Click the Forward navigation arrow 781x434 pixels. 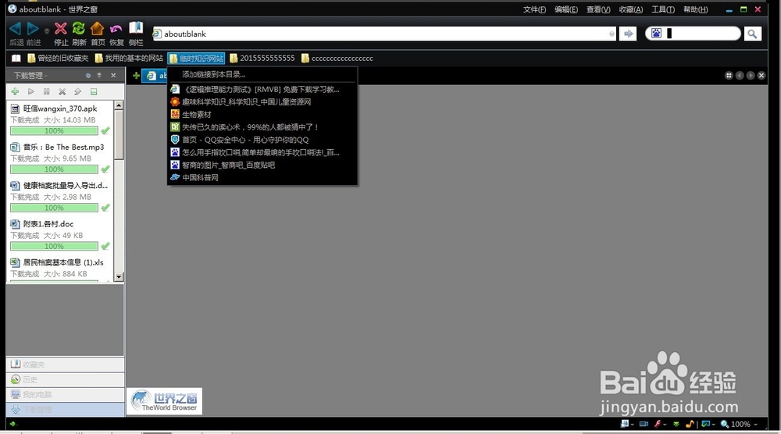click(33, 29)
